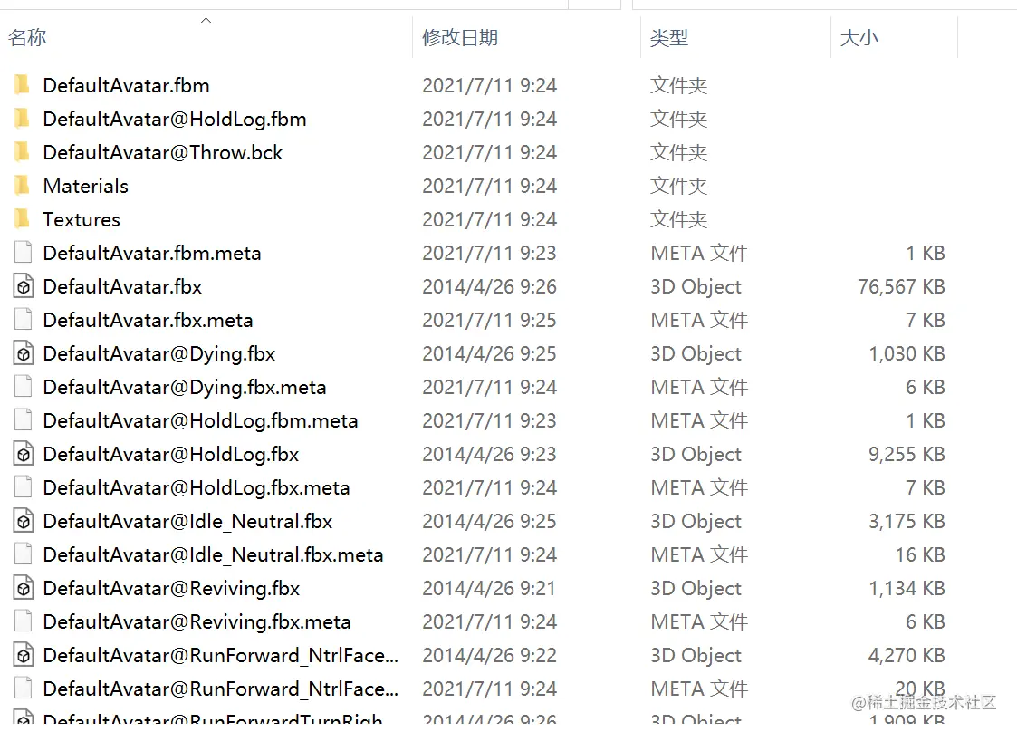
Task: Select the file name DefaultAvatar@HoldLog.fbx.meta
Action: click(x=197, y=487)
